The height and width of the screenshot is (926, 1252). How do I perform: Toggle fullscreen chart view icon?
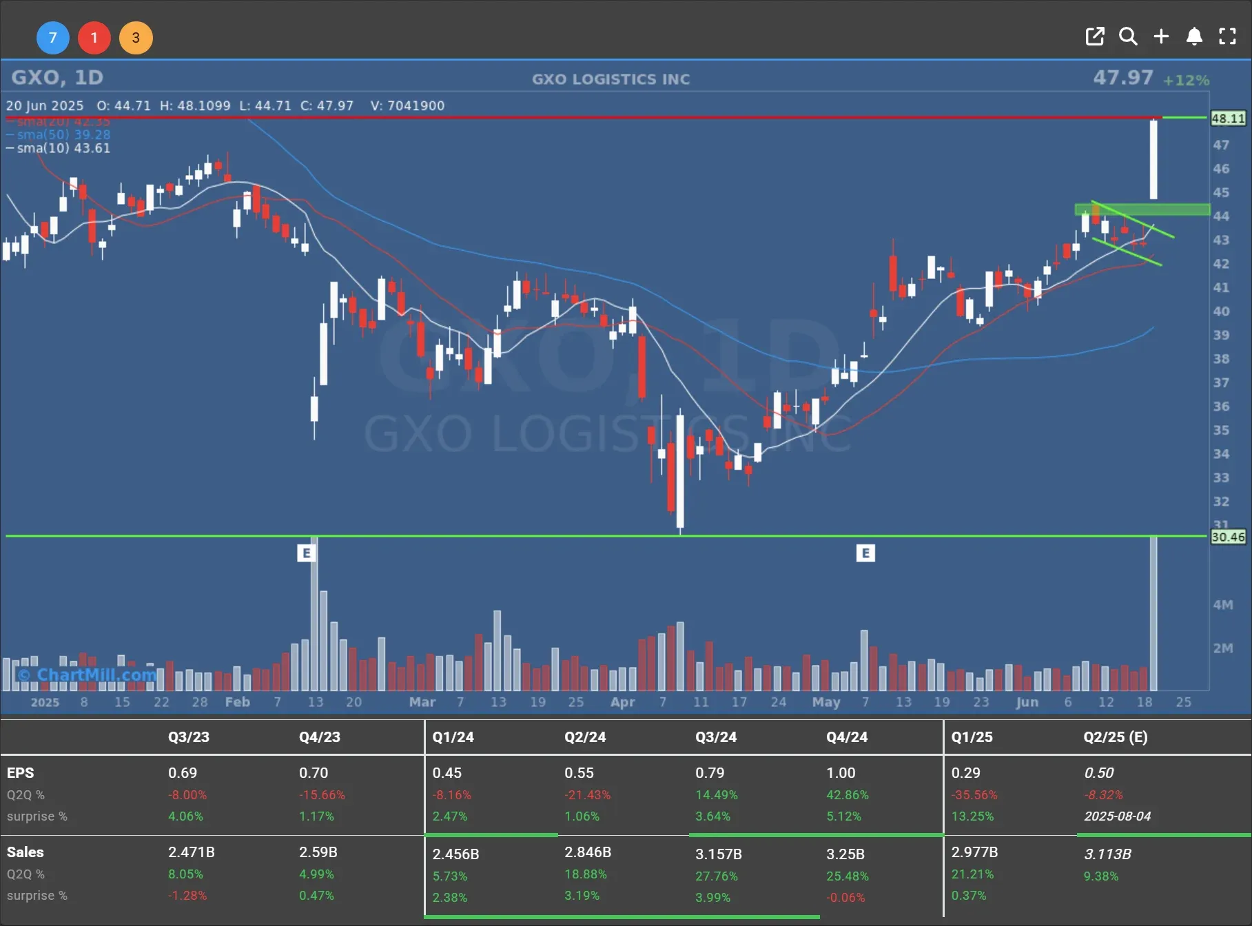pos(1227,37)
